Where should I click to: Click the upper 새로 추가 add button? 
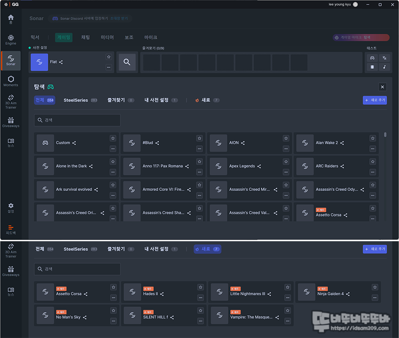click(375, 100)
